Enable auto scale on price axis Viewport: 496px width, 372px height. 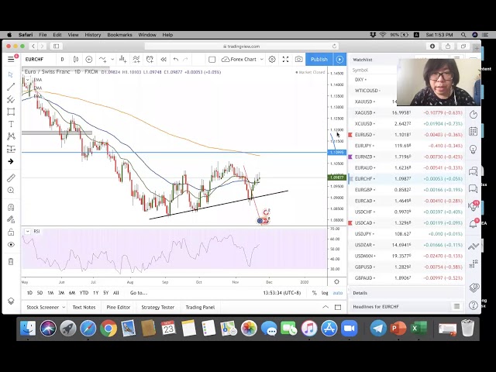pyautogui.click(x=337, y=293)
